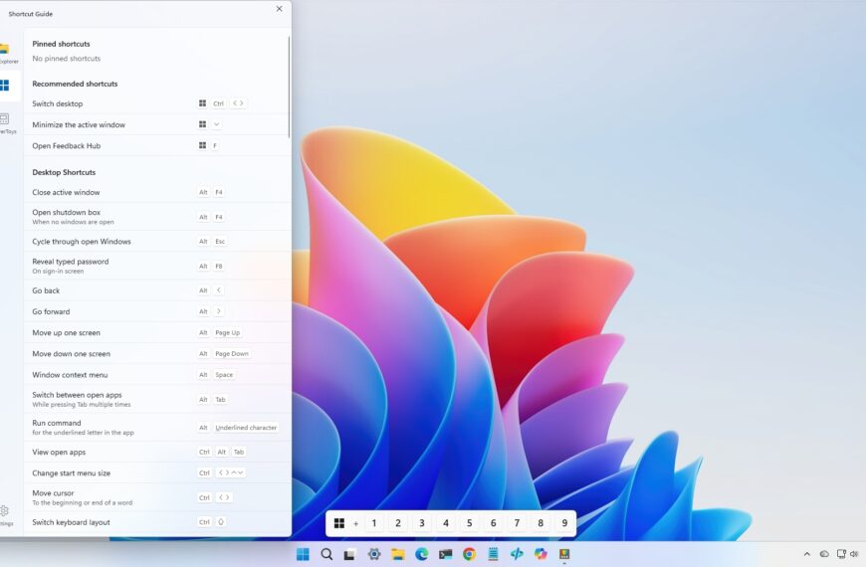Select the Close active window row
Viewport: 866px width, 567px height.
pos(157,192)
